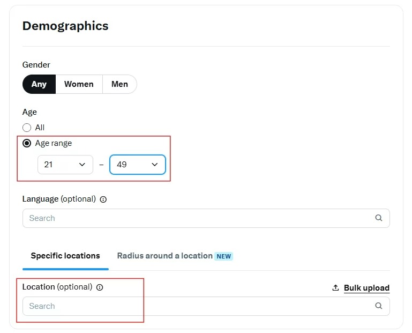The height and width of the screenshot is (333, 412).
Task: Click the NEW badge beside Radius tab
Action: click(224, 256)
